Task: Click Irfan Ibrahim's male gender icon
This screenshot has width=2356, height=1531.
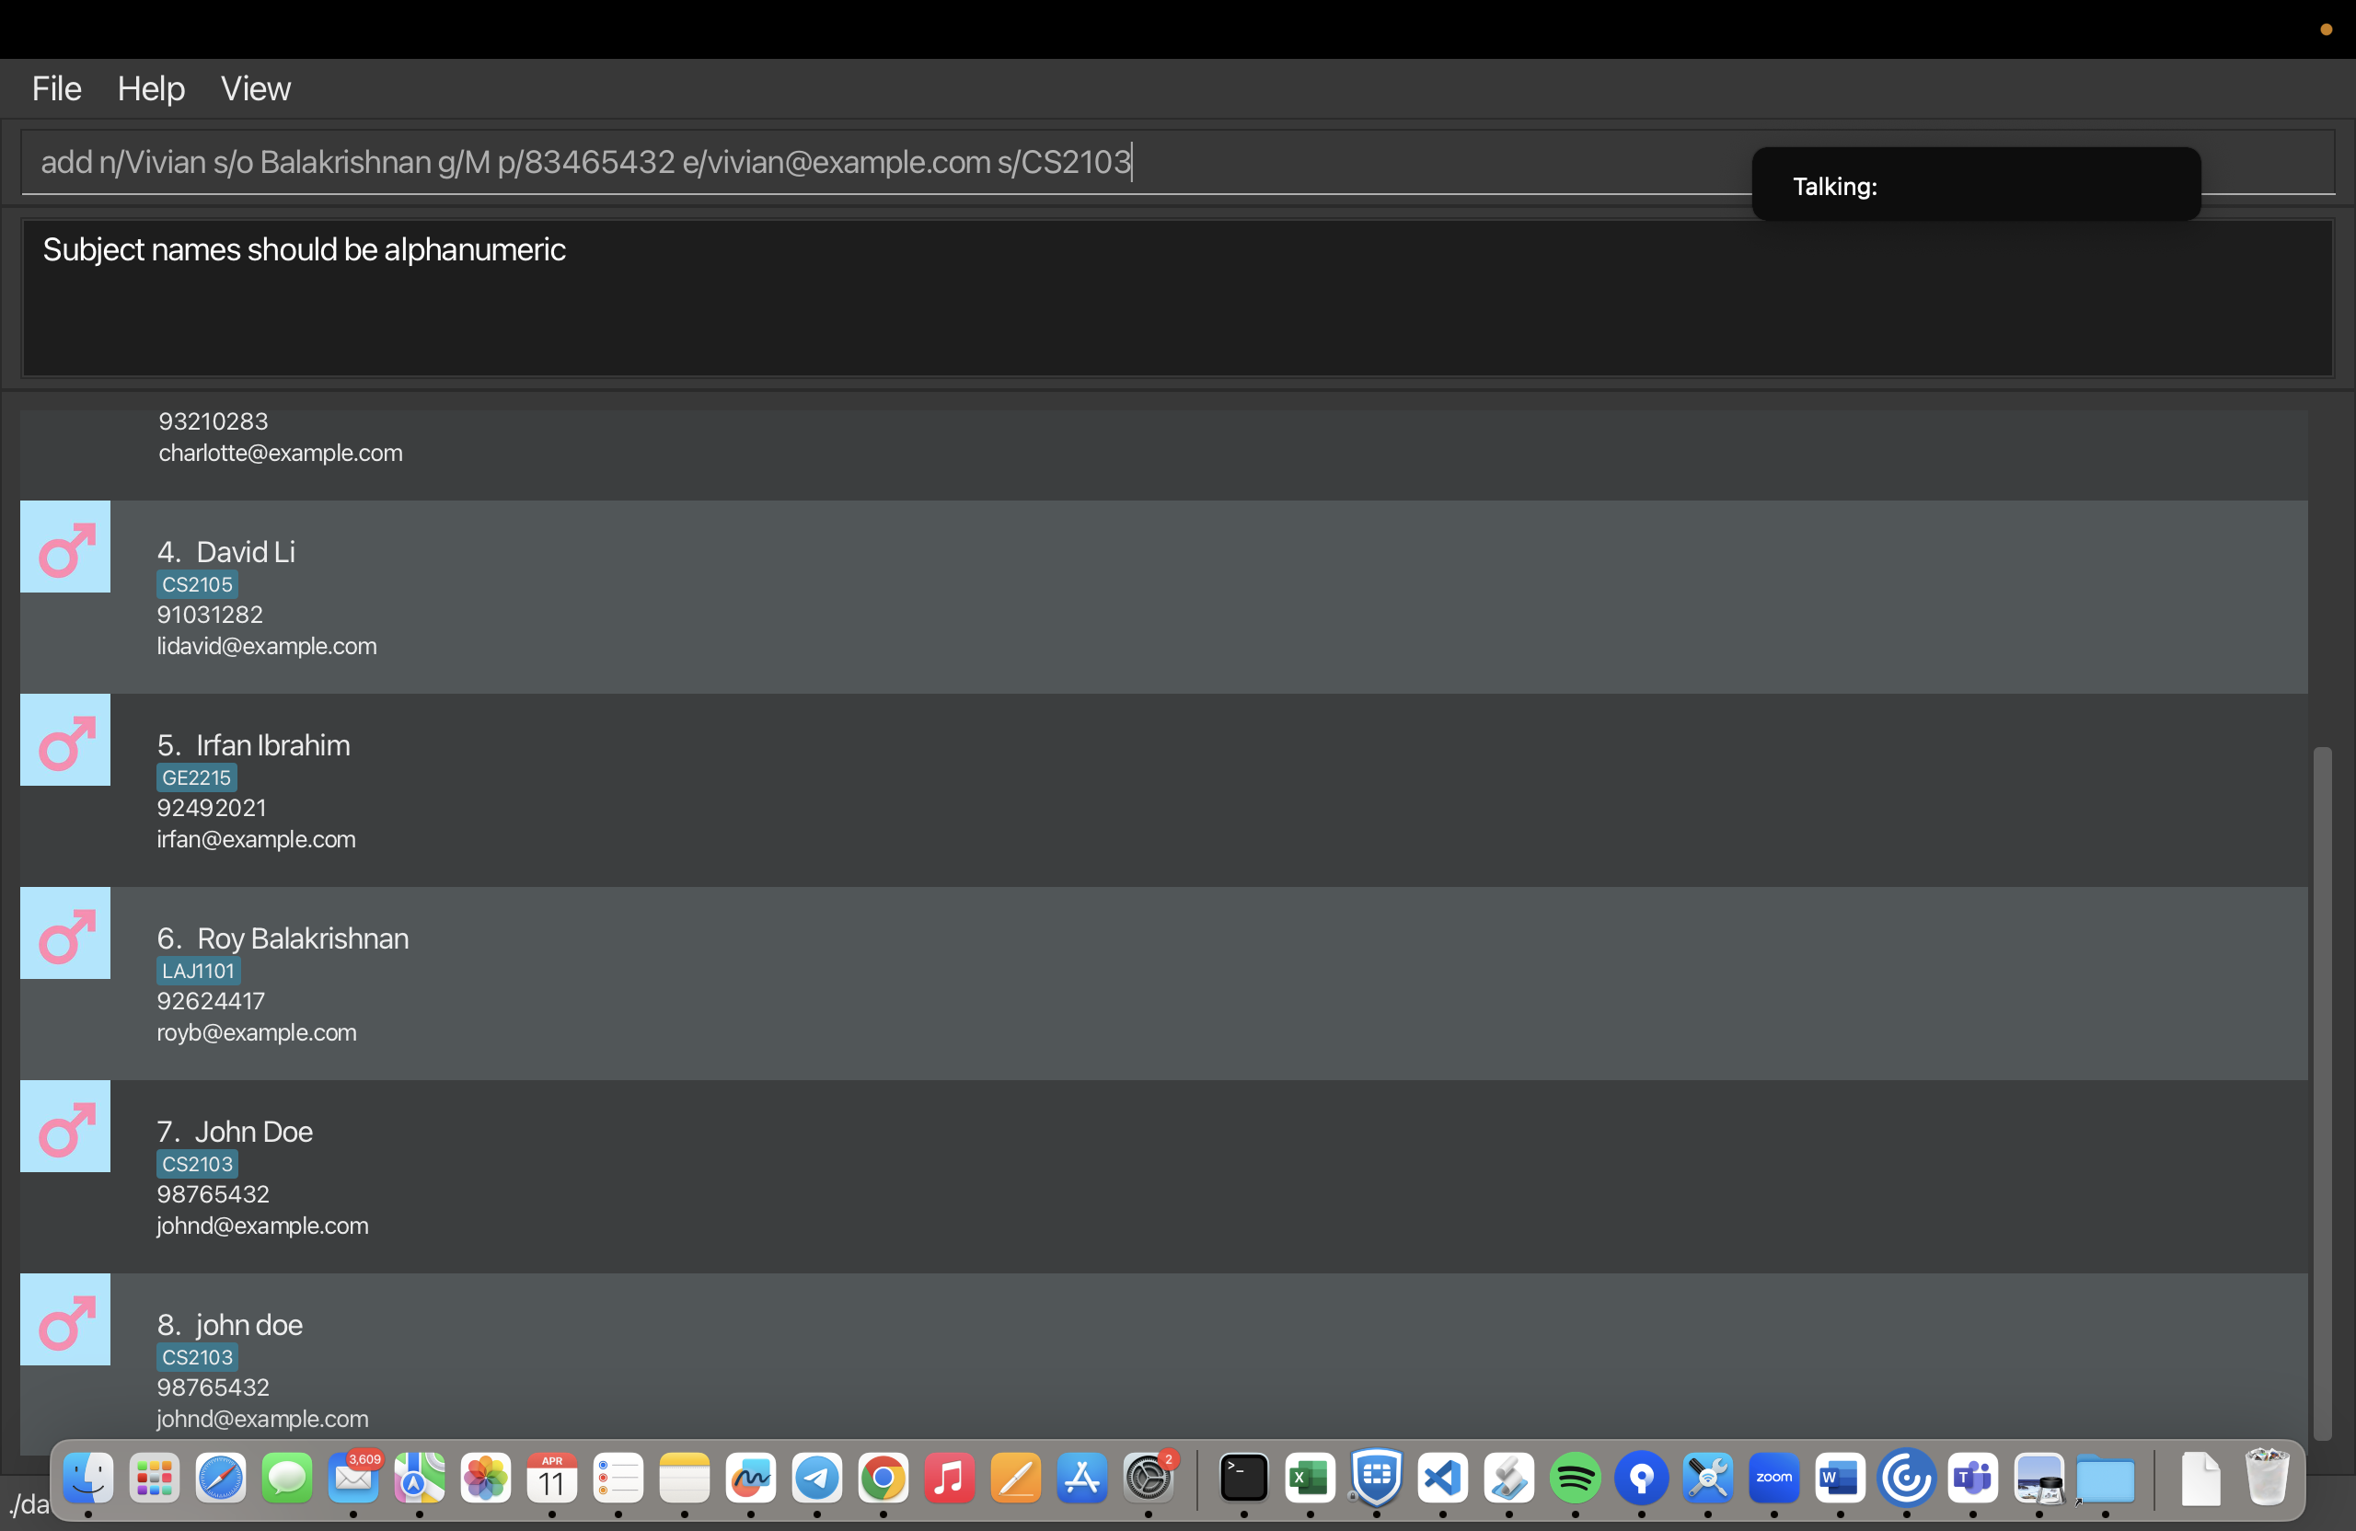Action: 65,741
